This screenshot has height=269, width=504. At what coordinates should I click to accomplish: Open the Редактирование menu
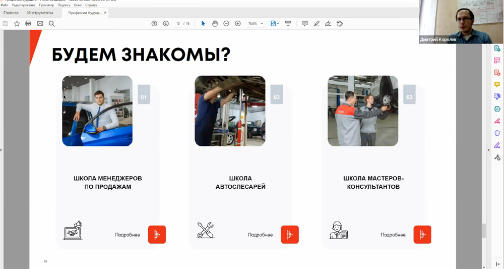coord(24,5)
